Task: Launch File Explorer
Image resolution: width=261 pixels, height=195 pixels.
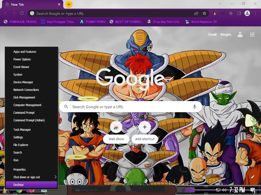Action: (32, 145)
